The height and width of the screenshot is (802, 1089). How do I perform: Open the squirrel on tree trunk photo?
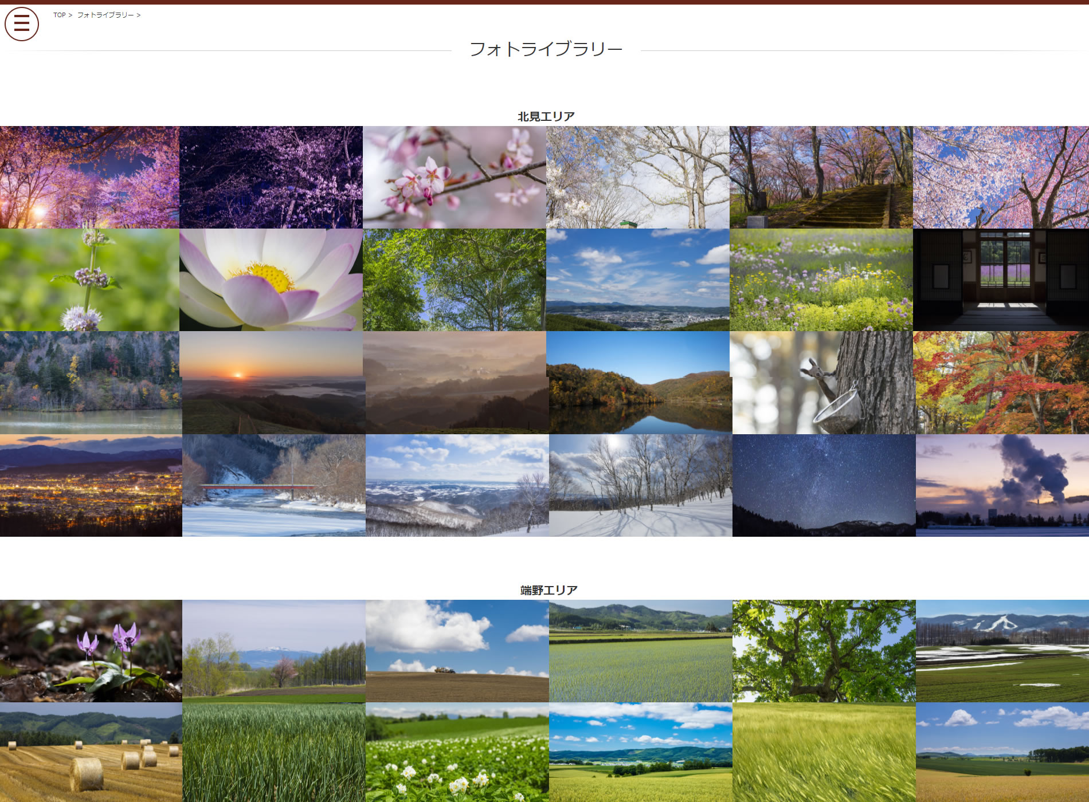pyautogui.click(x=824, y=383)
